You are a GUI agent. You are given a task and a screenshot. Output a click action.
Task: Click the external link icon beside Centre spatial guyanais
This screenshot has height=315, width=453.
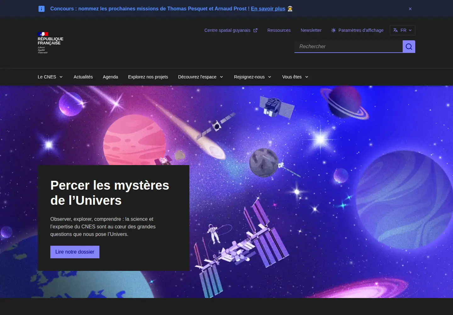tap(255, 30)
